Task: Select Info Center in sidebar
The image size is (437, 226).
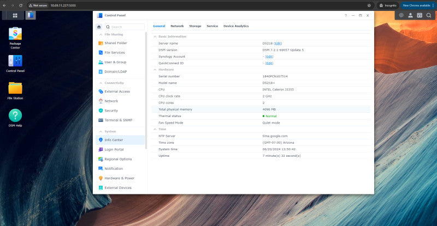Action: 120,140
